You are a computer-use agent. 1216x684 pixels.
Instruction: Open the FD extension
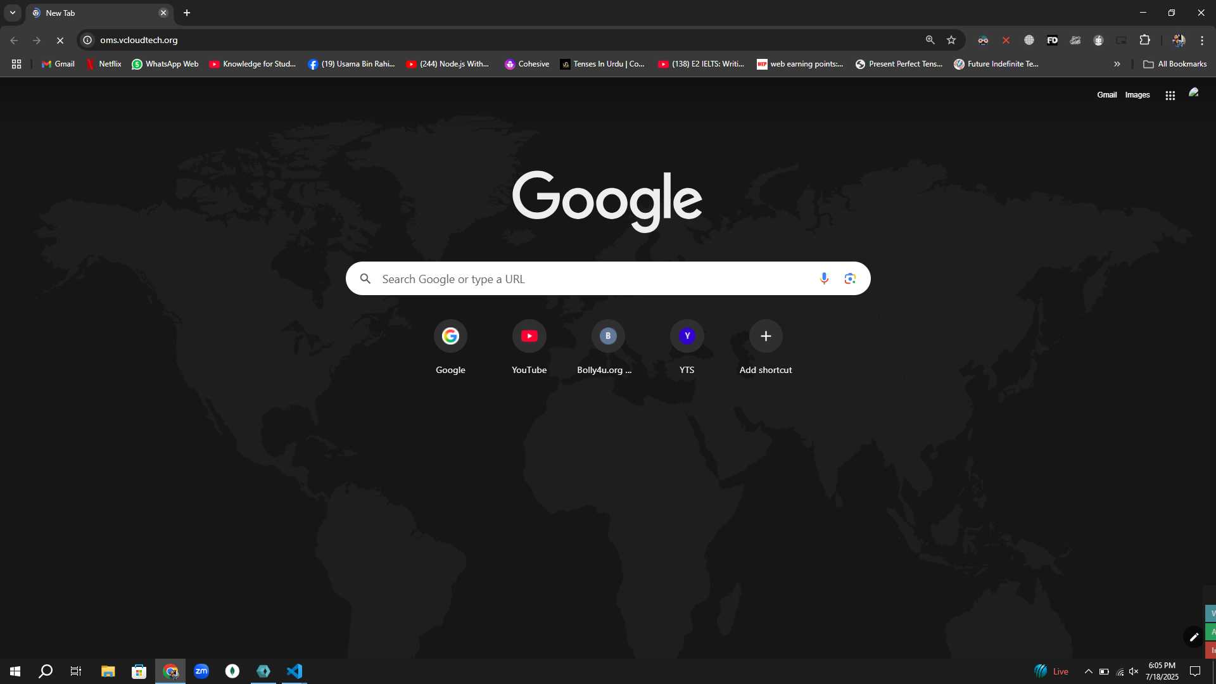[1052, 40]
